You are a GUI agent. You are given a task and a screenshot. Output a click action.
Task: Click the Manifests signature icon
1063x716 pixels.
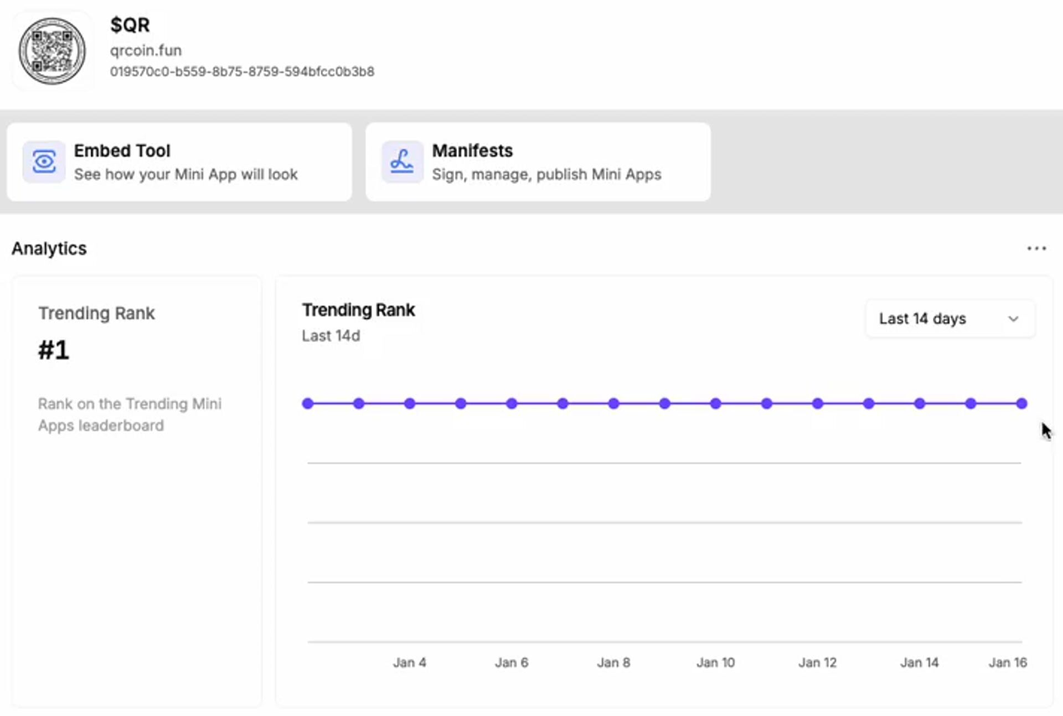pyautogui.click(x=402, y=162)
